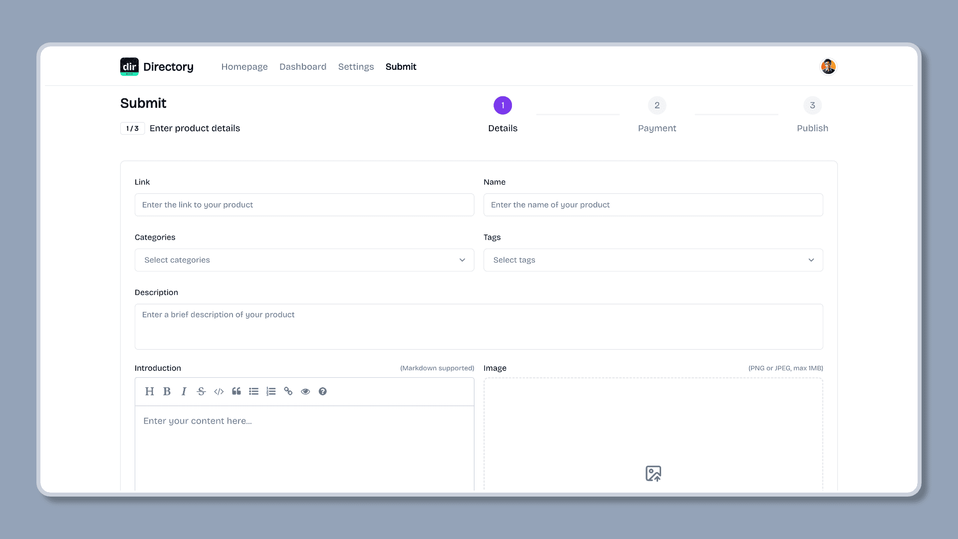Click the inline code icon
This screenshot has width=958, height=539.
pos(219,391)
